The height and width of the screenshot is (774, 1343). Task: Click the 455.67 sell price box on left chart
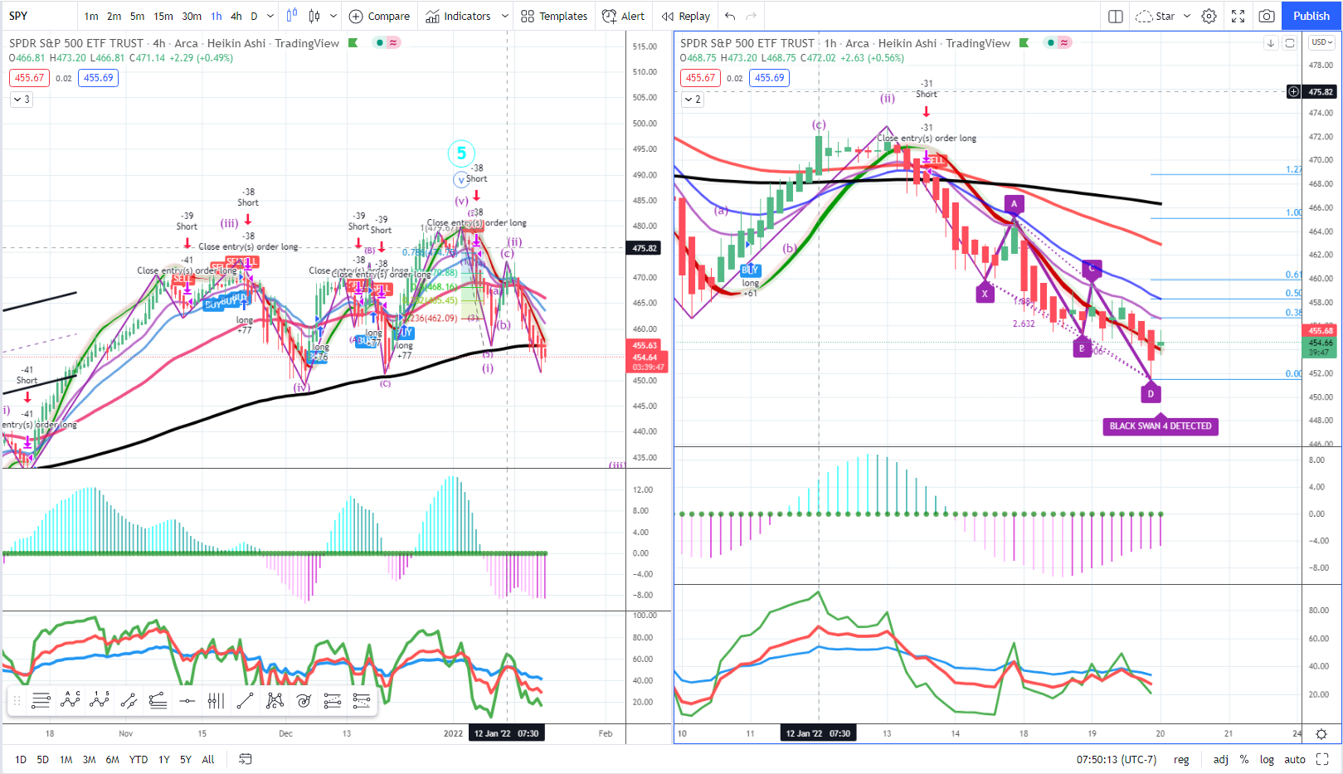pos(29,78)
